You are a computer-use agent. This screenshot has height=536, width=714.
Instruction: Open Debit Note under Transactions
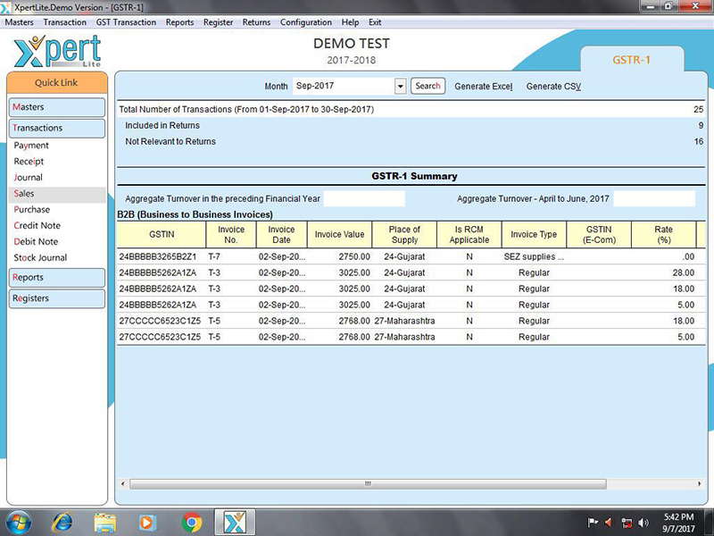pyautogui.click(x=36, y=241)
